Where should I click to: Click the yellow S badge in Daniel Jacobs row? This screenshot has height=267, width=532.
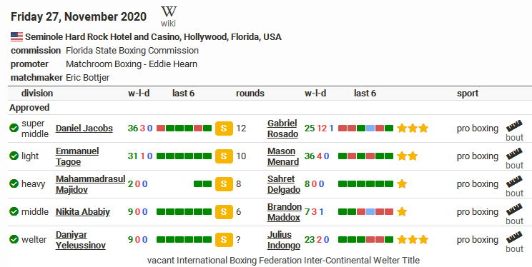point(224,129)
